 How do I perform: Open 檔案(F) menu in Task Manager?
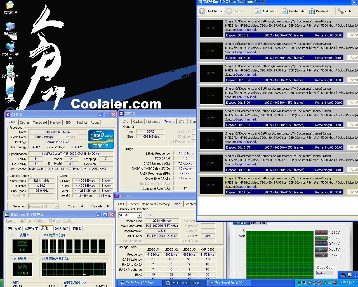point(11,221)
